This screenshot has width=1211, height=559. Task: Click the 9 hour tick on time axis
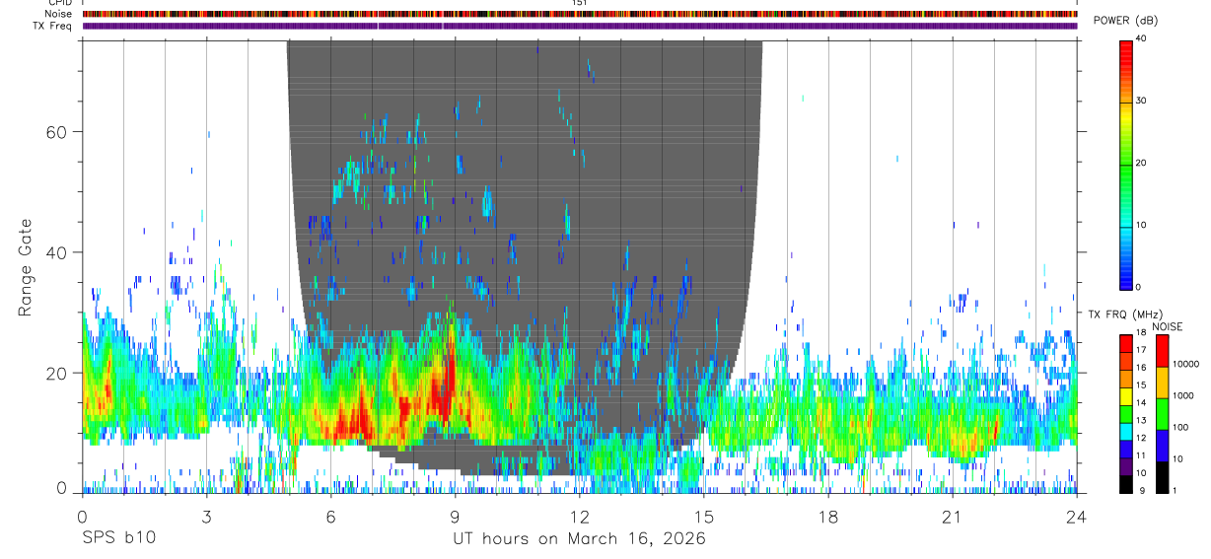coord(455,516)
